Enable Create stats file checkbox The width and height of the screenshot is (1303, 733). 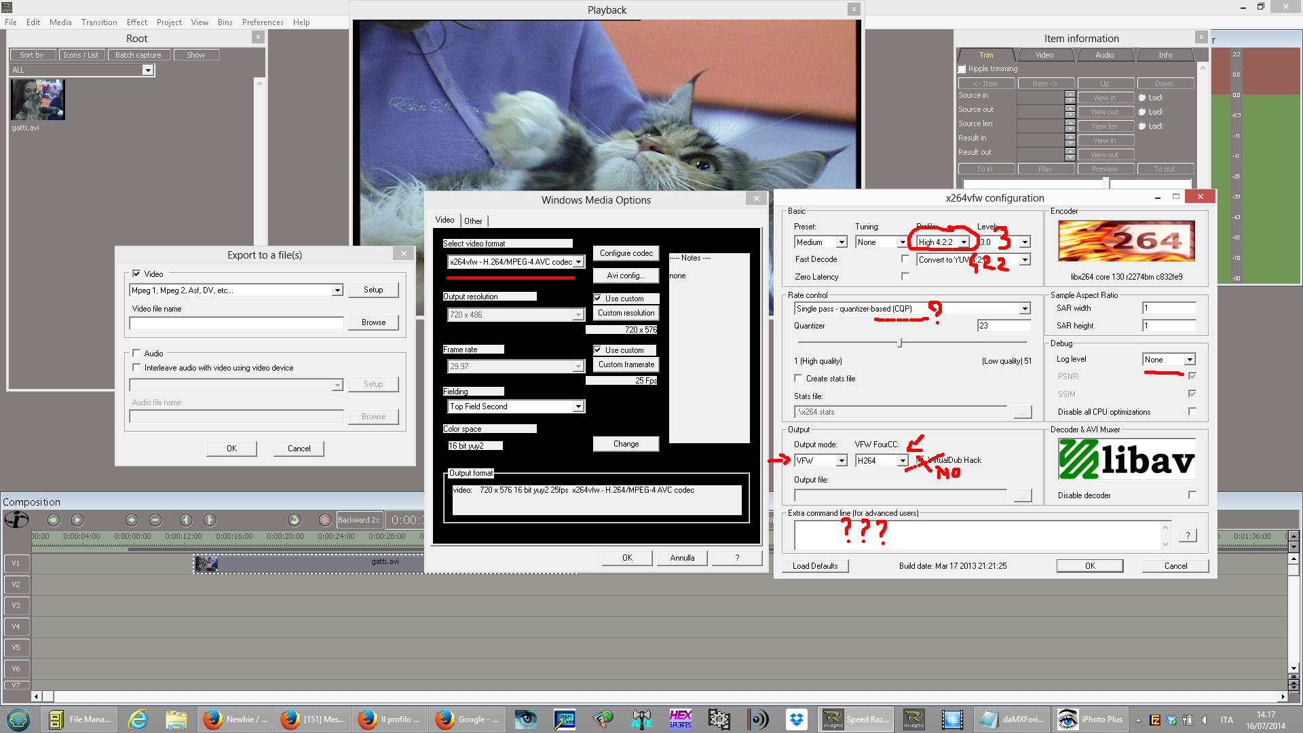(x=798, y=378)
